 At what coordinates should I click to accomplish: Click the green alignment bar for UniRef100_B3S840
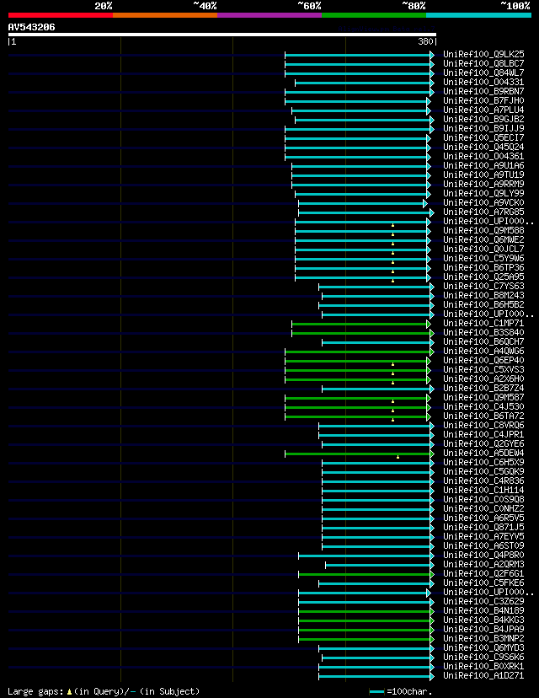click(x=361, y=334)
